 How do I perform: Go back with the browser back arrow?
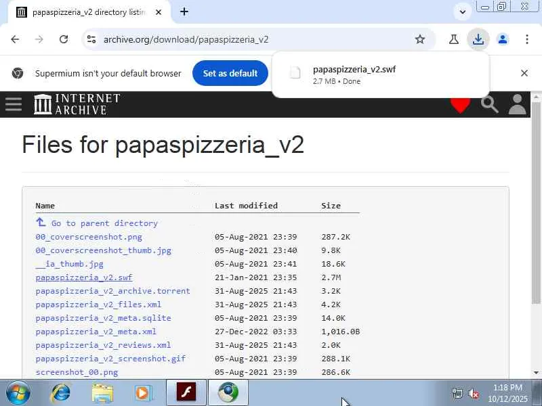pos(15,39)
